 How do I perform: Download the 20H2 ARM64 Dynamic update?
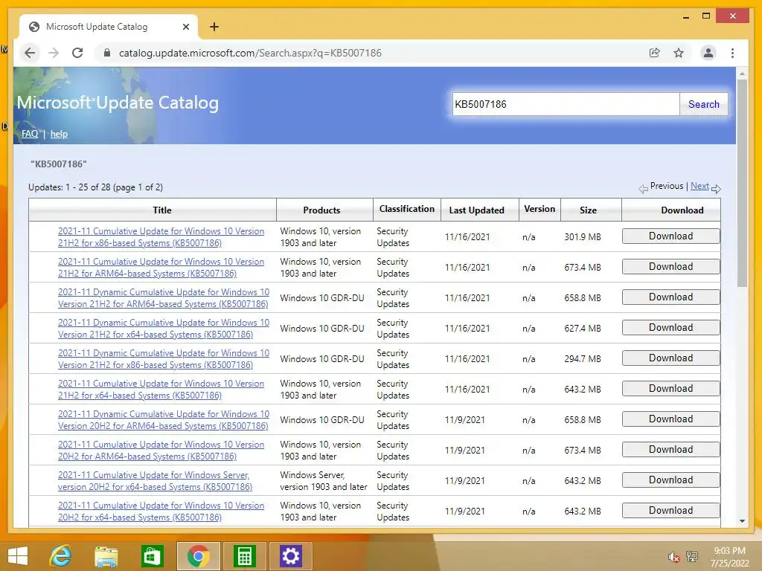tap(670, 419)
